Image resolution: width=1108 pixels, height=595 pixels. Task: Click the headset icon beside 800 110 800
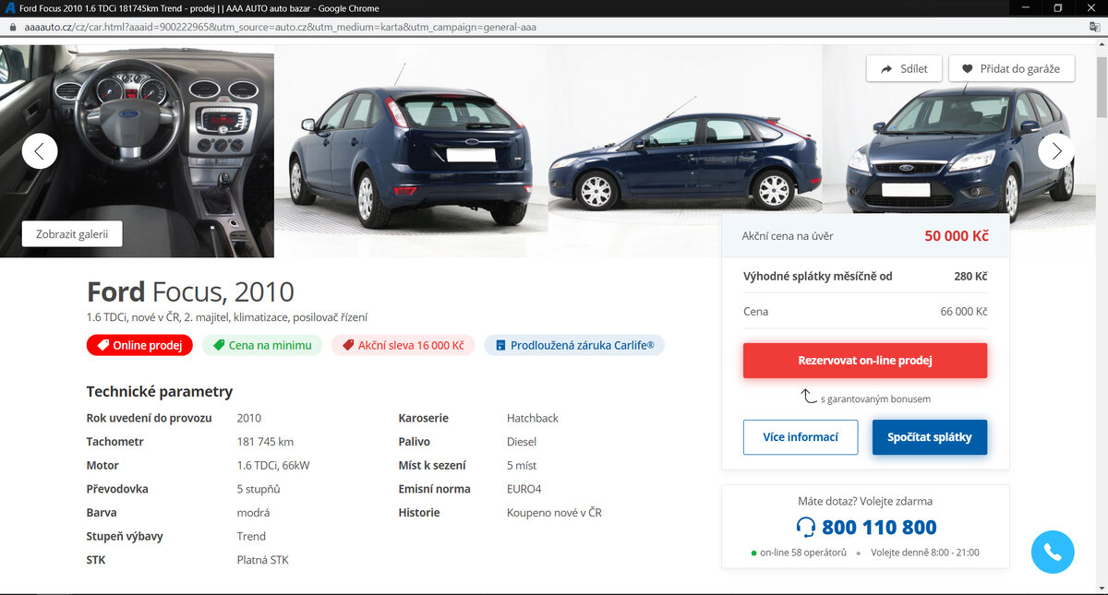click(806, 528)
